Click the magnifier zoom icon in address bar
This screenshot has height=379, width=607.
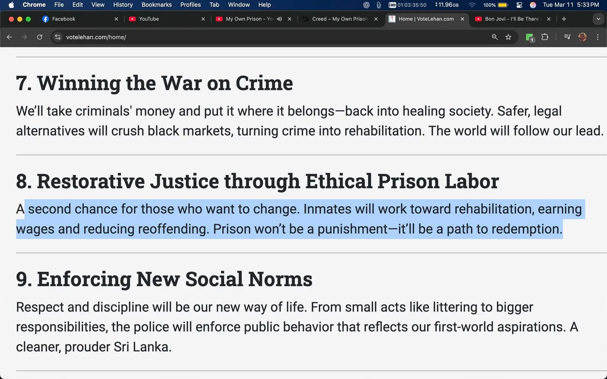point(494,37)
